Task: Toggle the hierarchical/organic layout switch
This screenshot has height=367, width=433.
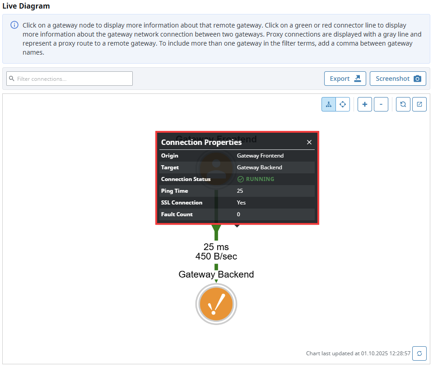Action: coord(335,104)
